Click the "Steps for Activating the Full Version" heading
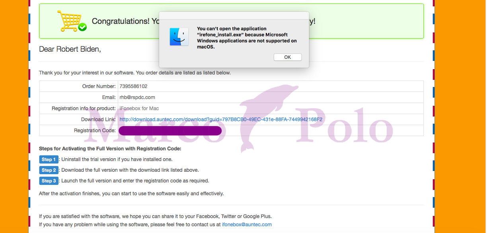487x233 pixels. pyautogui.click(x=110, y=149)
